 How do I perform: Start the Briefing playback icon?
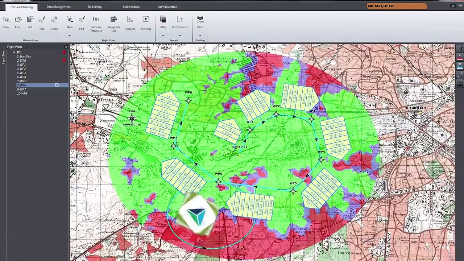146,19
